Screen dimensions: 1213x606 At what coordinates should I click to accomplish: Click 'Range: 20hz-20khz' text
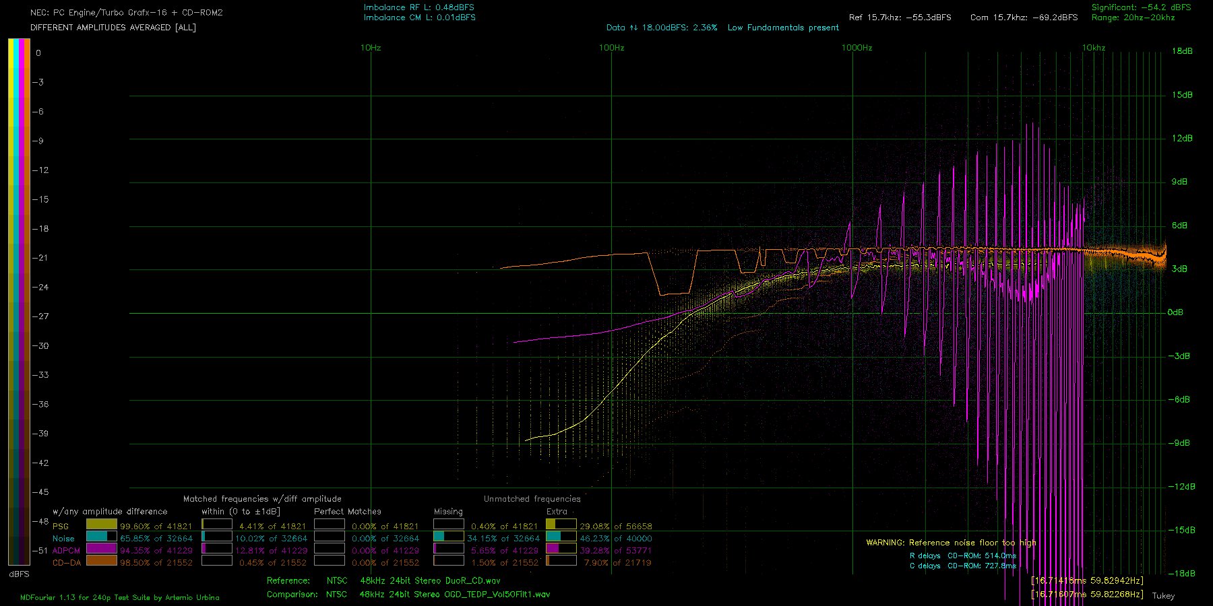[x=1133, y=18]
